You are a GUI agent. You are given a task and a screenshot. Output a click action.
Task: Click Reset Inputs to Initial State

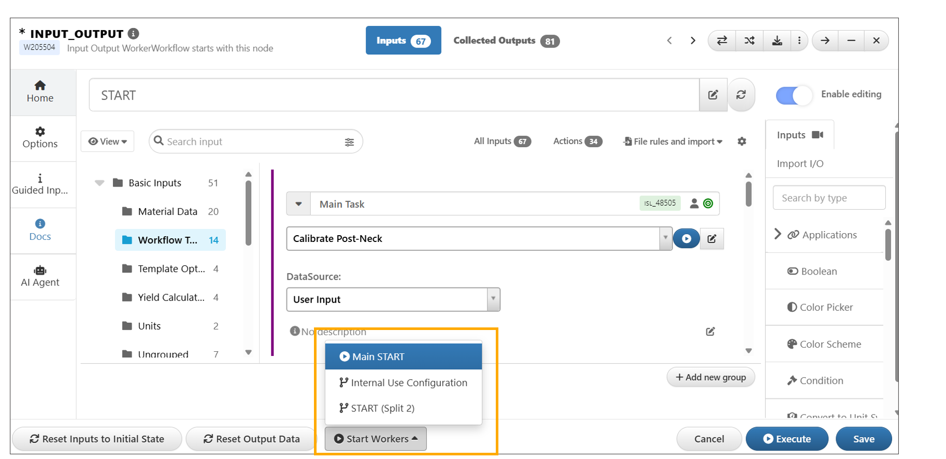click(97, 439)
